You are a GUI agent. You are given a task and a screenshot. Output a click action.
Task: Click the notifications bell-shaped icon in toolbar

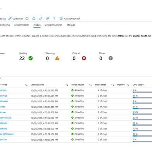(34, 19)
